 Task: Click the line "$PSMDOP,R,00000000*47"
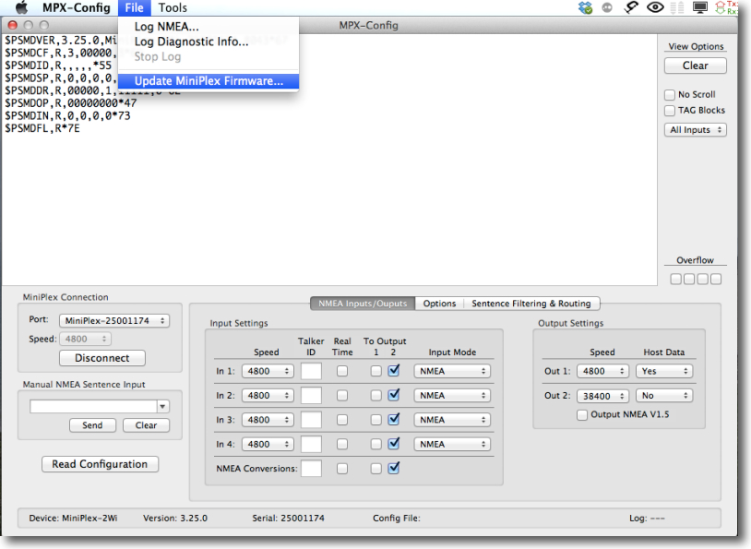pos(71,103)
